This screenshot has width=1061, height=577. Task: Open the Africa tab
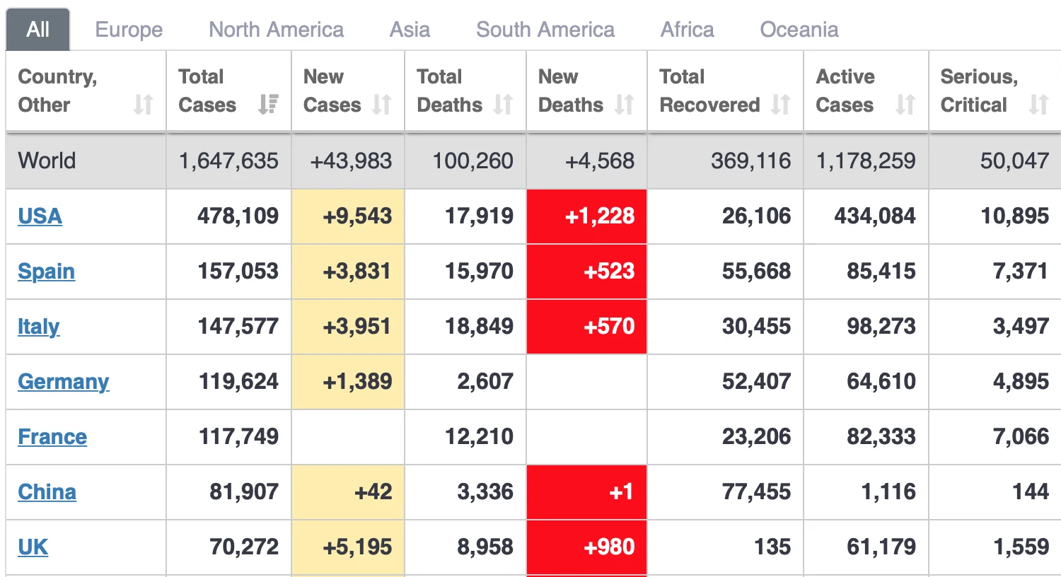tap(687, 30)
